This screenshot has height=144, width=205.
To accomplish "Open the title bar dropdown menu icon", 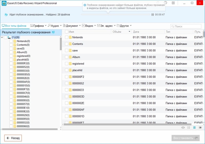I will (x=173, y=3).
